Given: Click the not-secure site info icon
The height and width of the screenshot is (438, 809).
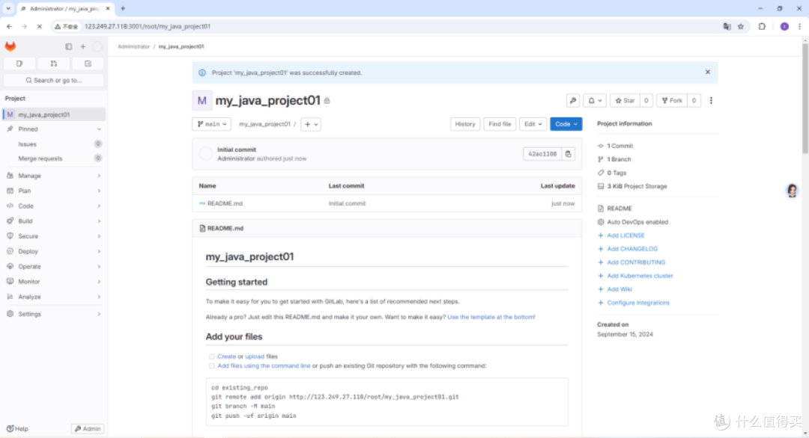Looking at the screenshot, I should tap(67, 26).
